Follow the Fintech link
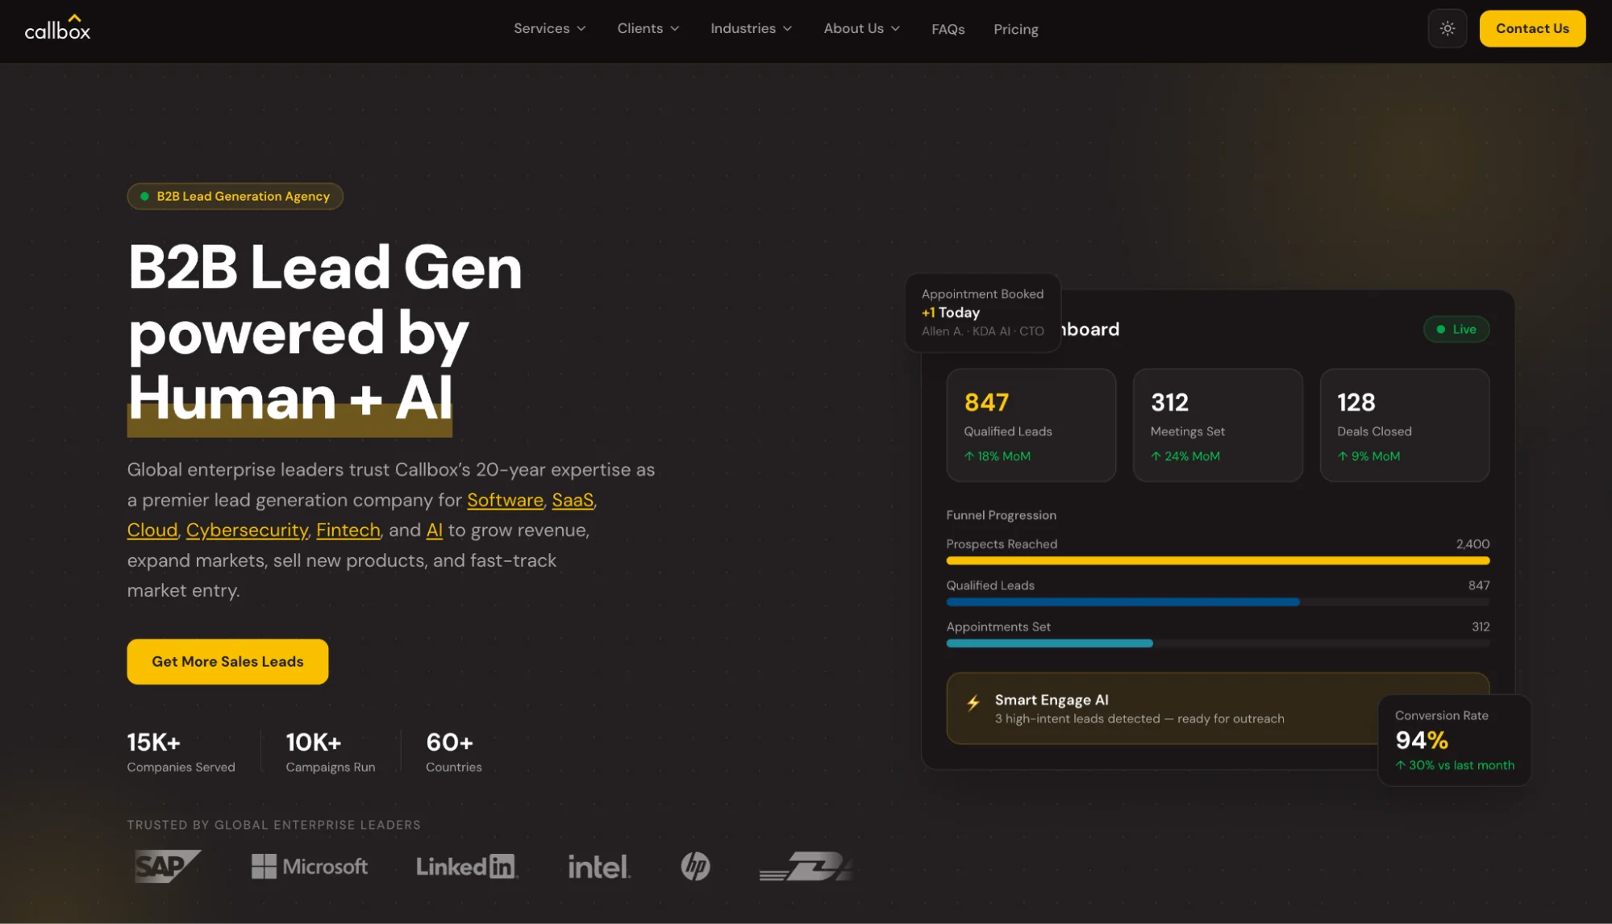Image resolution: width=1612 pixels, height=924 pixels. click(x=348, y=530)
